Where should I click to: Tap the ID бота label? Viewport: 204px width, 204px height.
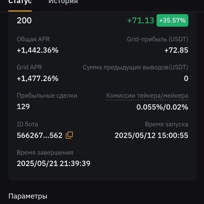28,124
